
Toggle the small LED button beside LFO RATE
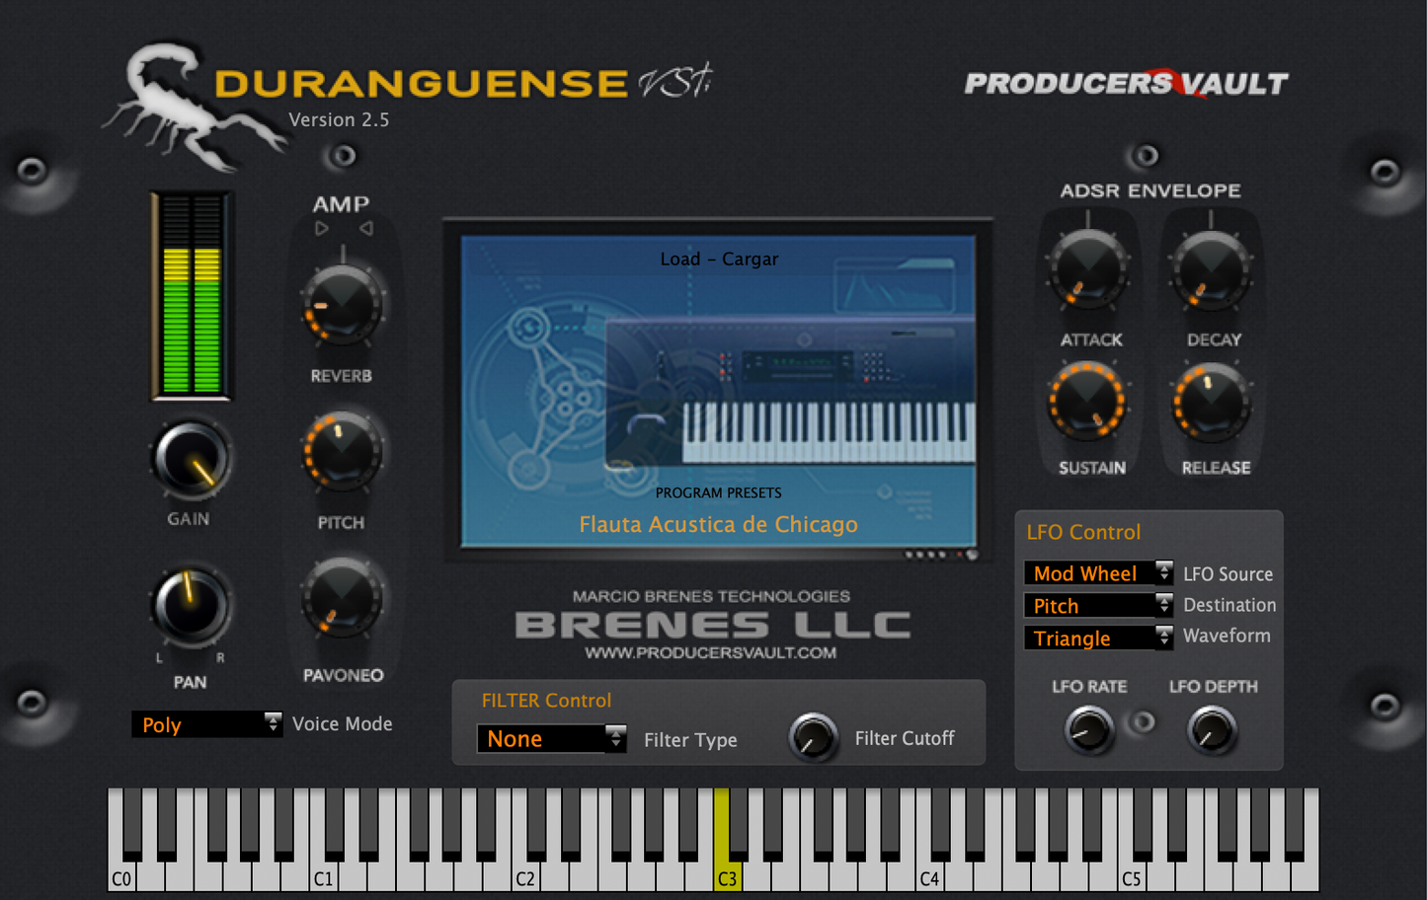coord(1143,722)
